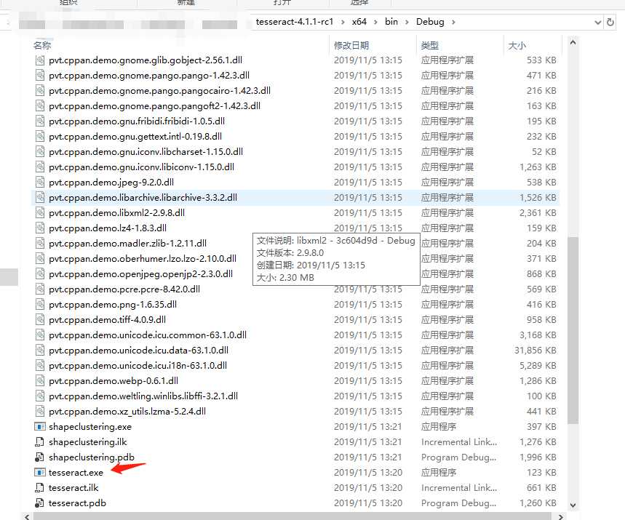Click the 应用程序 type of shapeclustering.exe
Viewport: 625px width, 520px height.
click(x=439, y=426)
